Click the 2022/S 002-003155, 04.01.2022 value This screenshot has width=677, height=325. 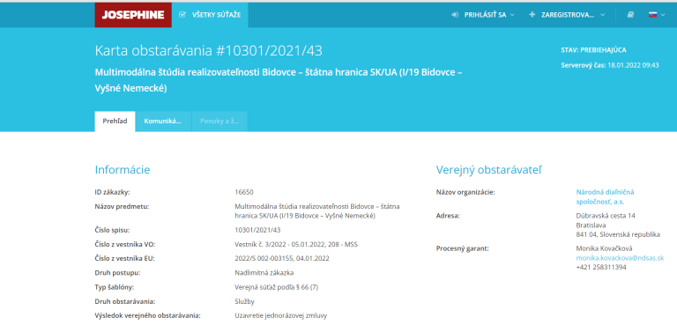click(x=282, y=259)
